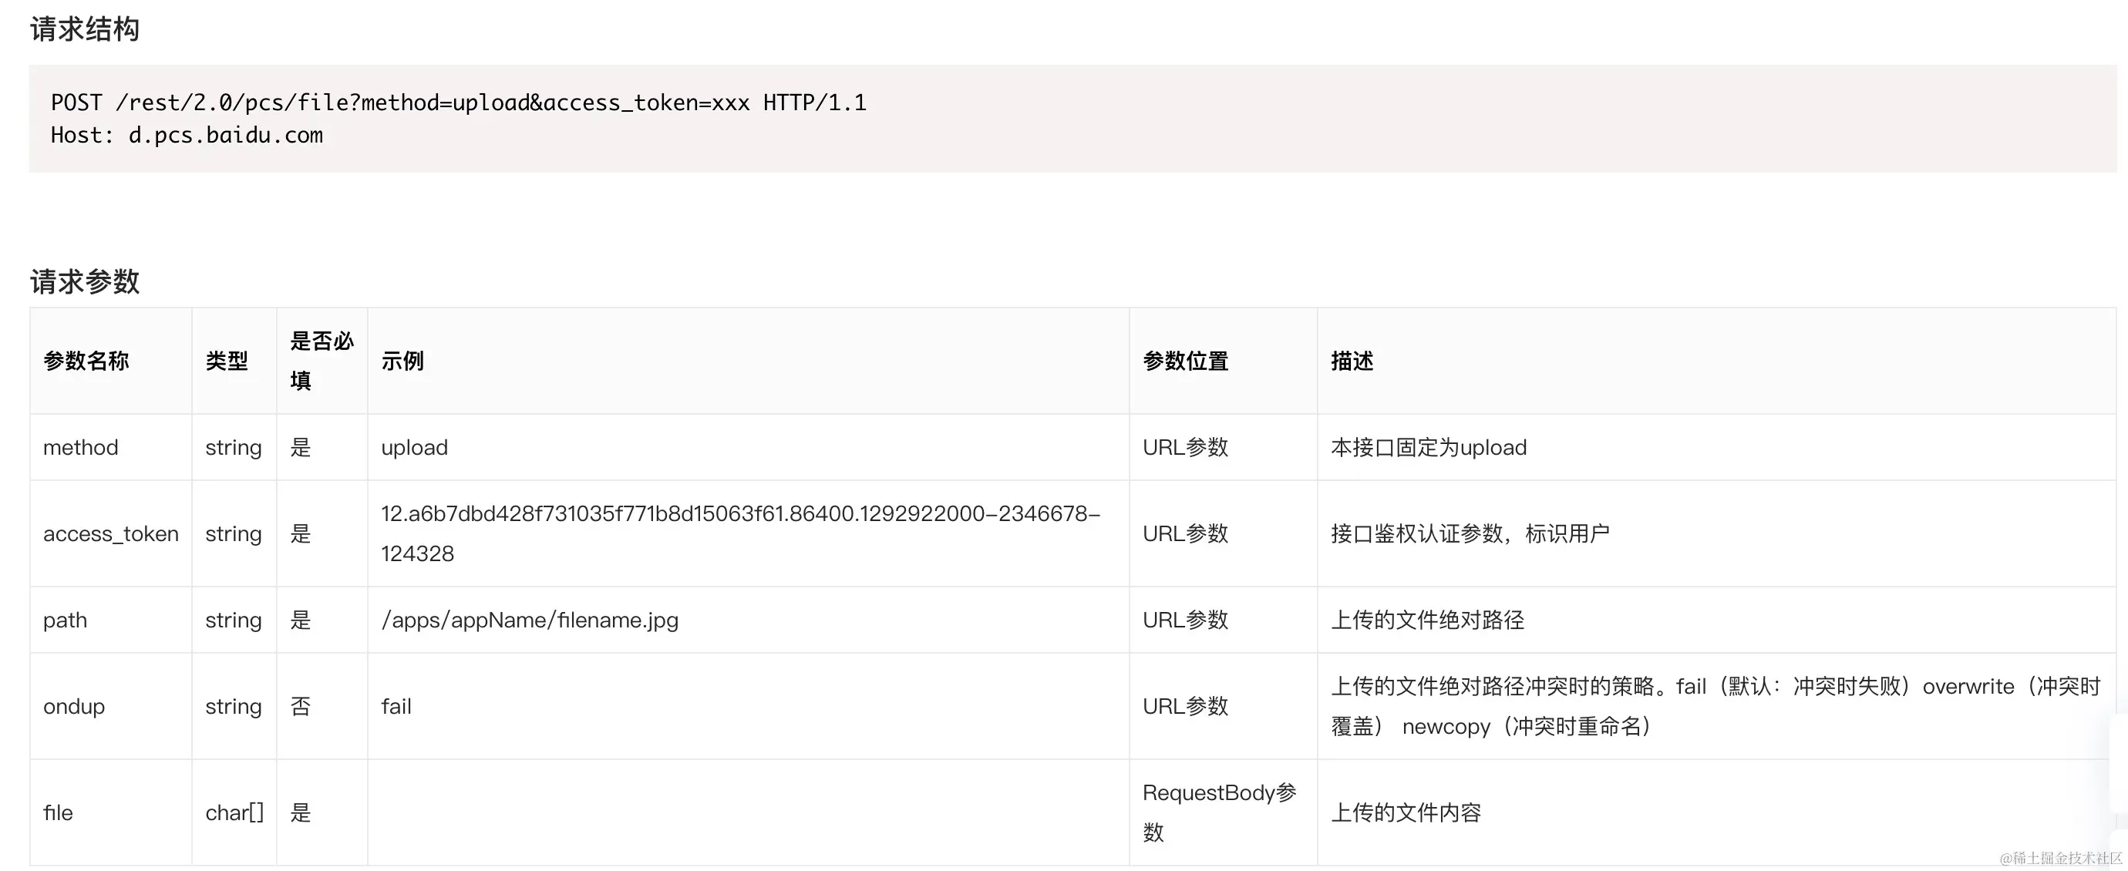Screen dimensions: 2128x871
Task: Click the /apps/appName/filename.jpg example
Action: 530,620
